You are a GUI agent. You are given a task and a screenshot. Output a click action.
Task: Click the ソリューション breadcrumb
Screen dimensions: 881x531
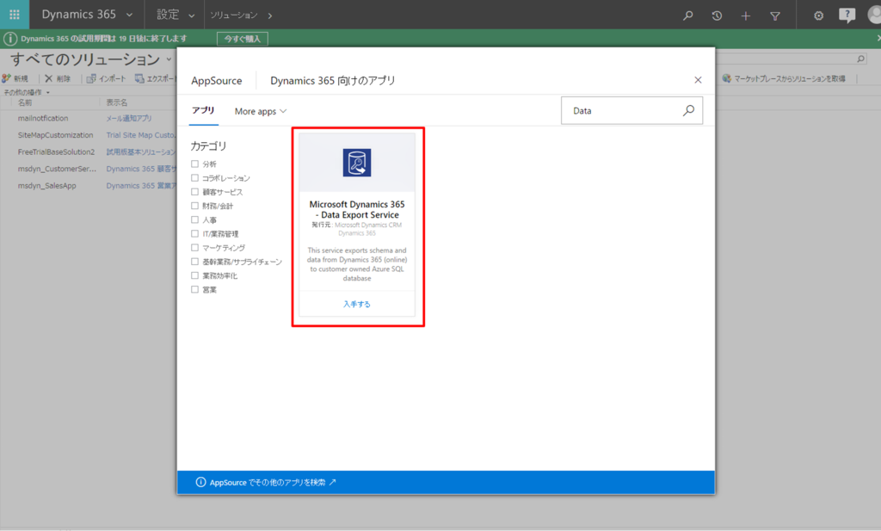coord(234,15)
